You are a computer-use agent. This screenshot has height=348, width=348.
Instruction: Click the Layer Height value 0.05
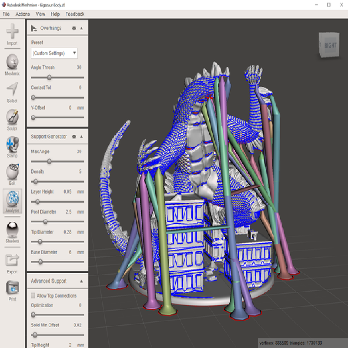coord(67,191)
